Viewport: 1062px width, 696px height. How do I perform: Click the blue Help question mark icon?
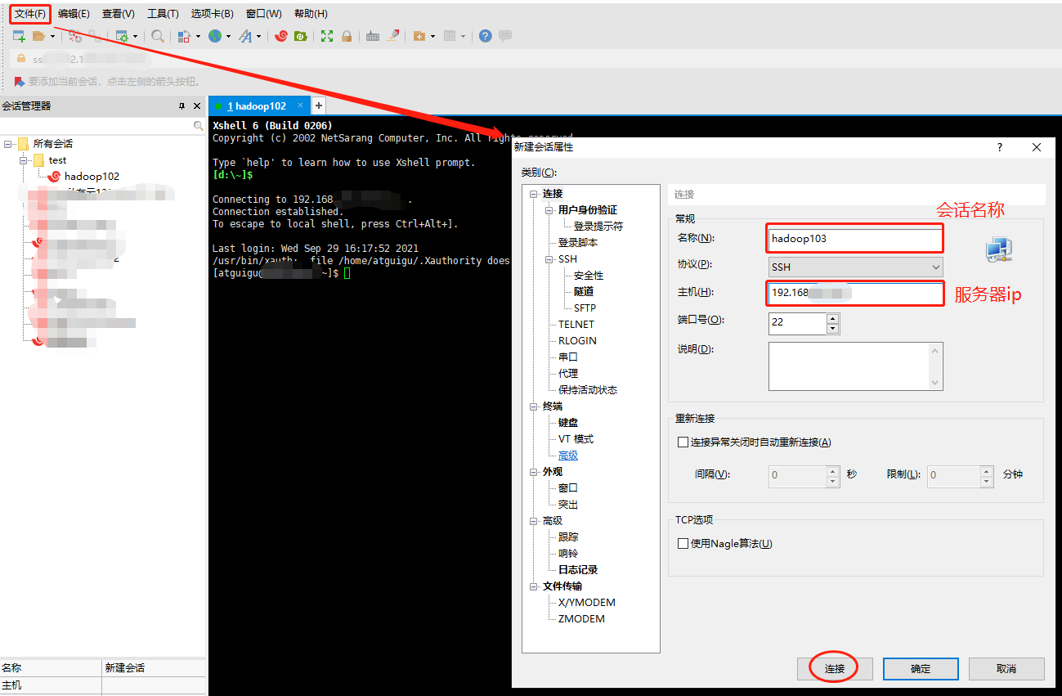click(486, 36)
